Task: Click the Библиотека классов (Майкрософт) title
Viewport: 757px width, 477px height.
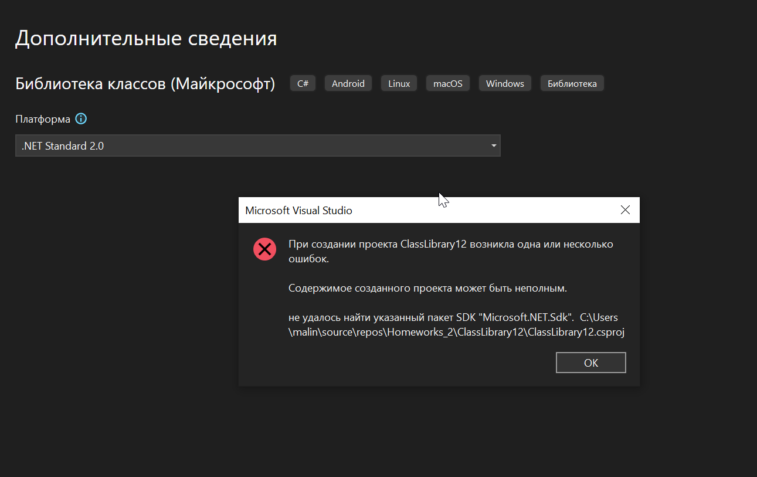Action: tap(145, 84)
